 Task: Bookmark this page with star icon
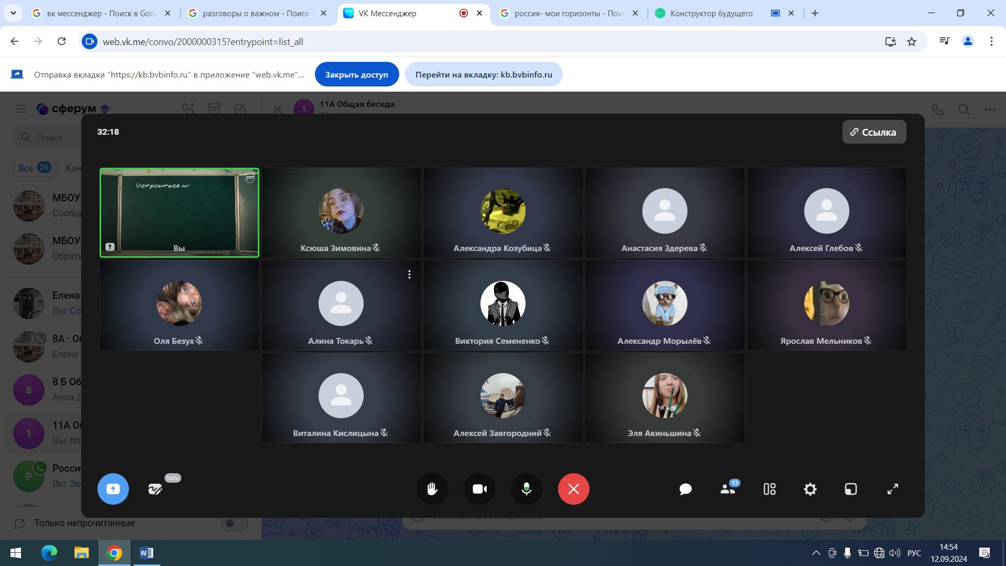click(912, 41)
